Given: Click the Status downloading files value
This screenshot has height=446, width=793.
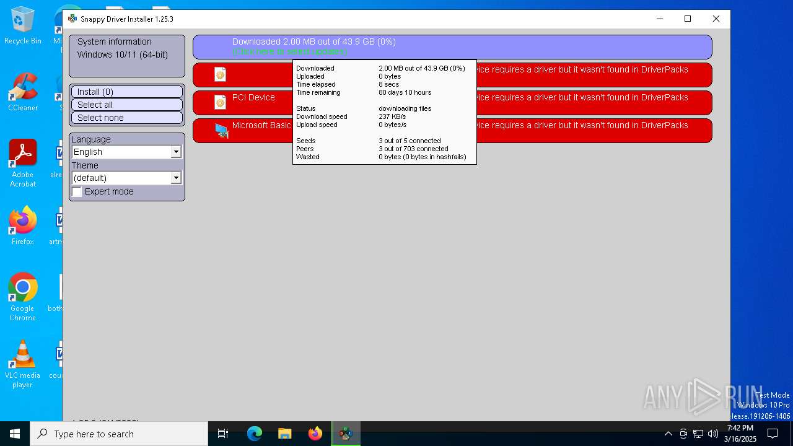Looking at the screenshot, I should coord(405,108).
